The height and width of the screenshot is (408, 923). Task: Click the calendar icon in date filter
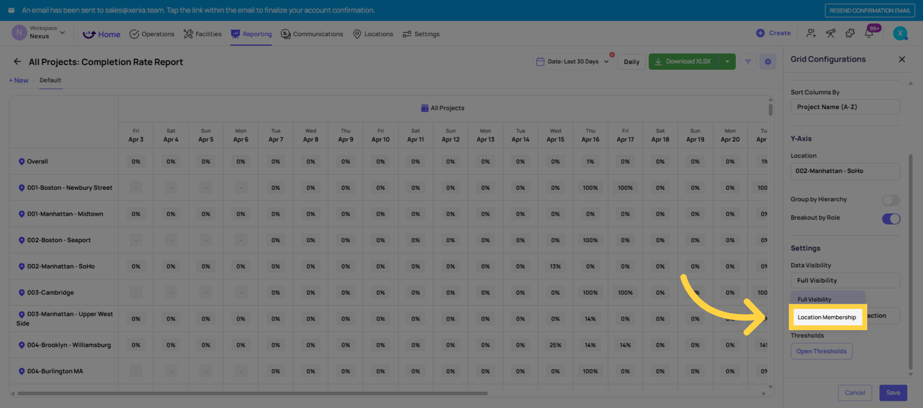[x=540, y=62]
